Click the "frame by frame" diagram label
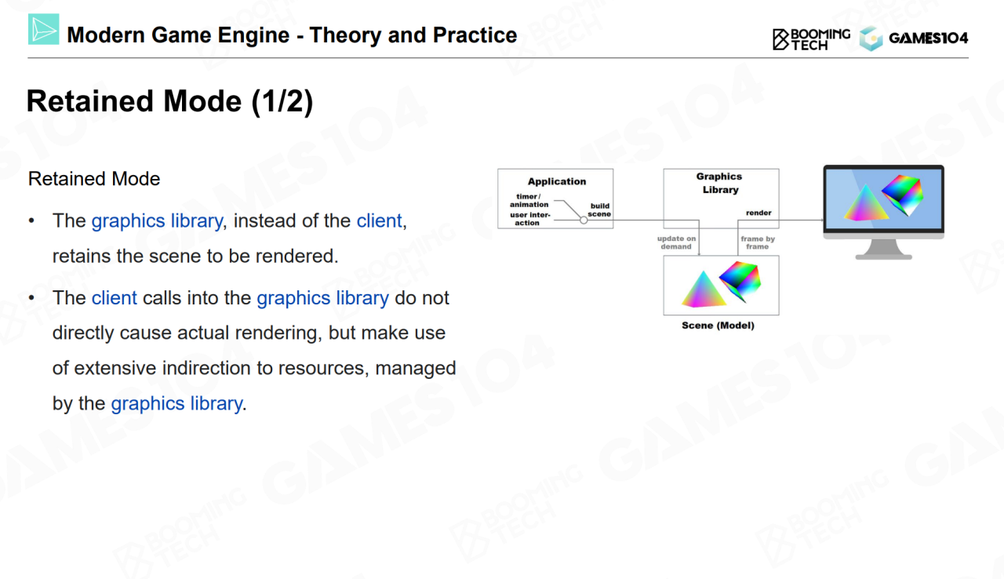This screenshot has height=579, width=1004. (758, 242)
